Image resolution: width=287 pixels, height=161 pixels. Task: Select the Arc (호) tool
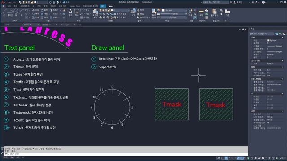coord(22,13)
